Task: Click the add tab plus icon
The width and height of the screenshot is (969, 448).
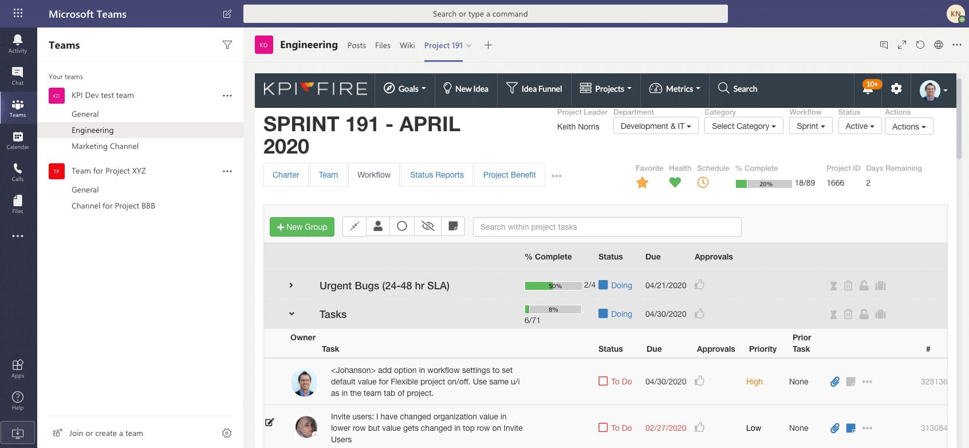Action: coord(488,45)
